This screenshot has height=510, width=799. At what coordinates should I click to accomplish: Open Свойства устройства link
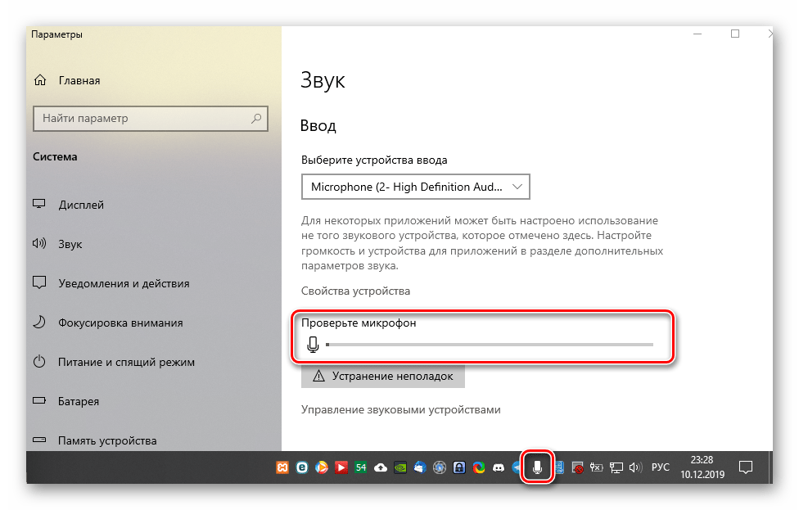click(355, 291)
